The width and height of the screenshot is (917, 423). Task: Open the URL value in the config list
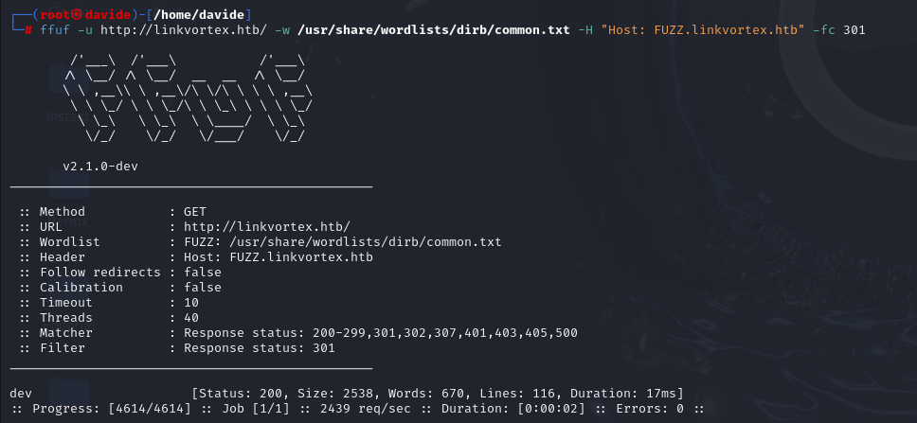[x=267, y=227]
